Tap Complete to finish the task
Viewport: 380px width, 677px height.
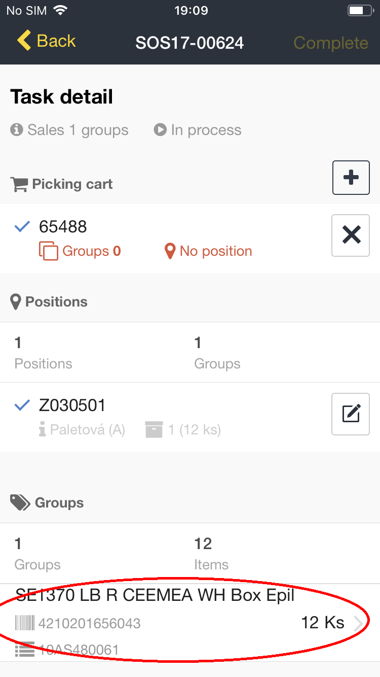pyautogui.click(x=331, y=43)
